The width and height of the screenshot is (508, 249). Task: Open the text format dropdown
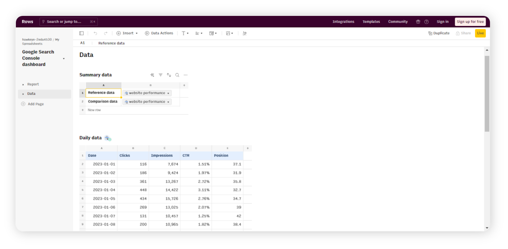[x=185, y=33]
